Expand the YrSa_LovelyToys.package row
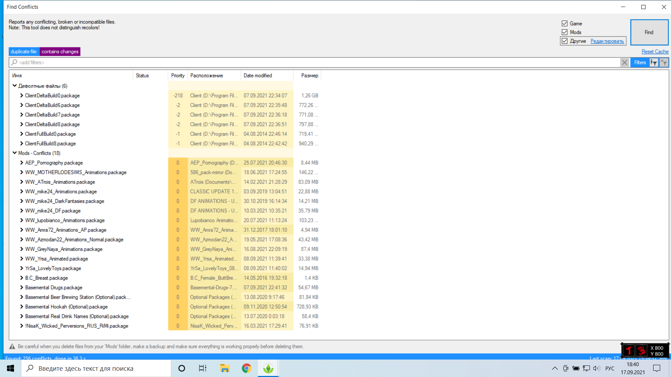The height and width of the screenshot is (377, 671). pyautogui.click(x=22, y=268)
